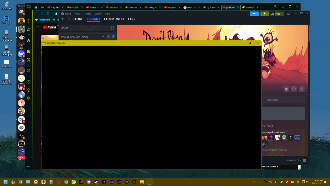Click the Library HOME button

point(84,28)
